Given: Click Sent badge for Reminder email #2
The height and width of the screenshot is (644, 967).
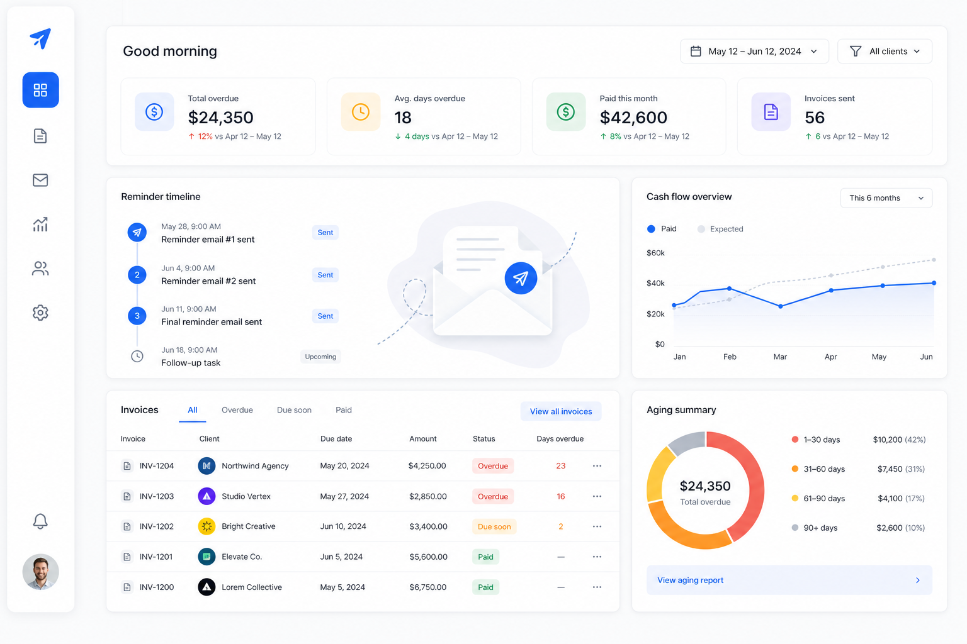Looking at the screenshot, I should [x=325, y=275].
